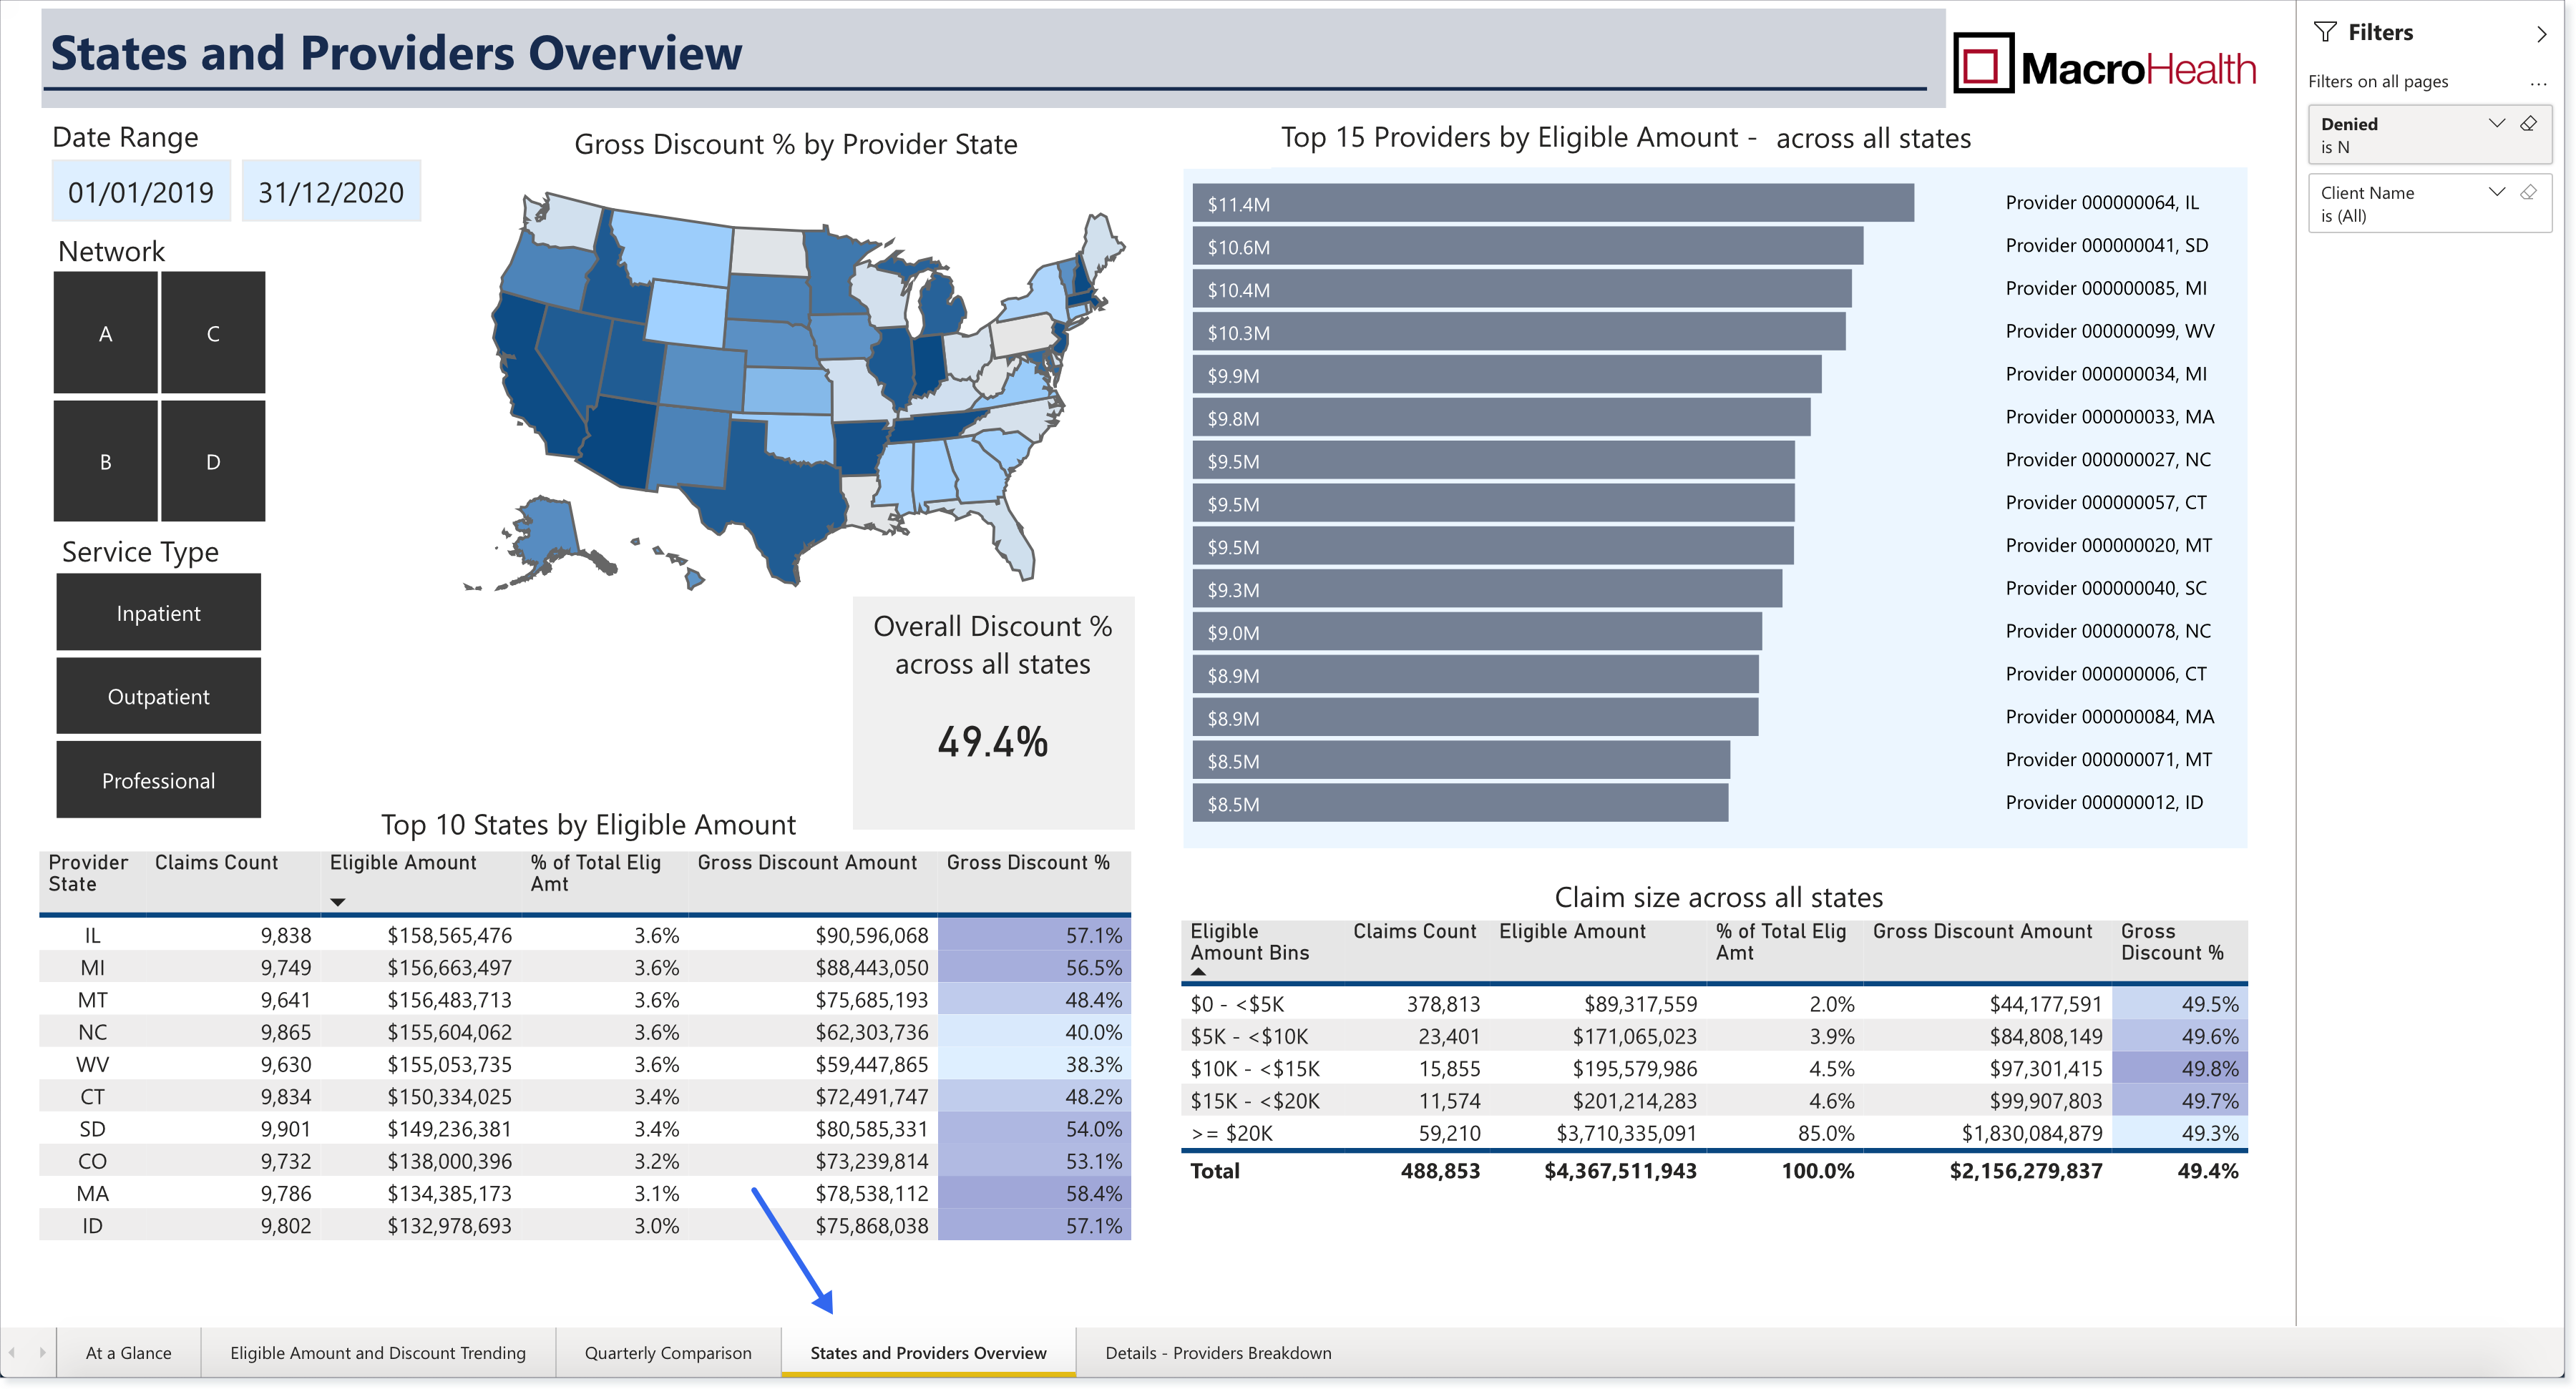Clear the Client Name filter eraser icon
This screenshot has width=2576, height=1389.
[x=2528, y=193]
